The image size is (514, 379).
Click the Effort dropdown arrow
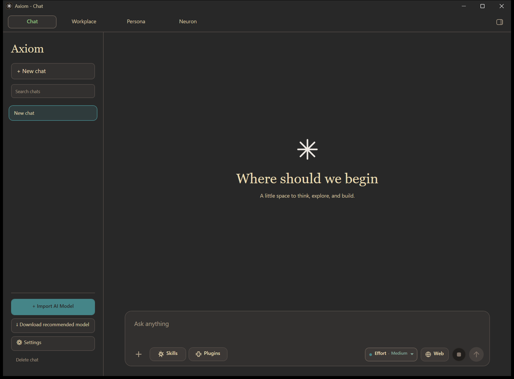point(412,354)
